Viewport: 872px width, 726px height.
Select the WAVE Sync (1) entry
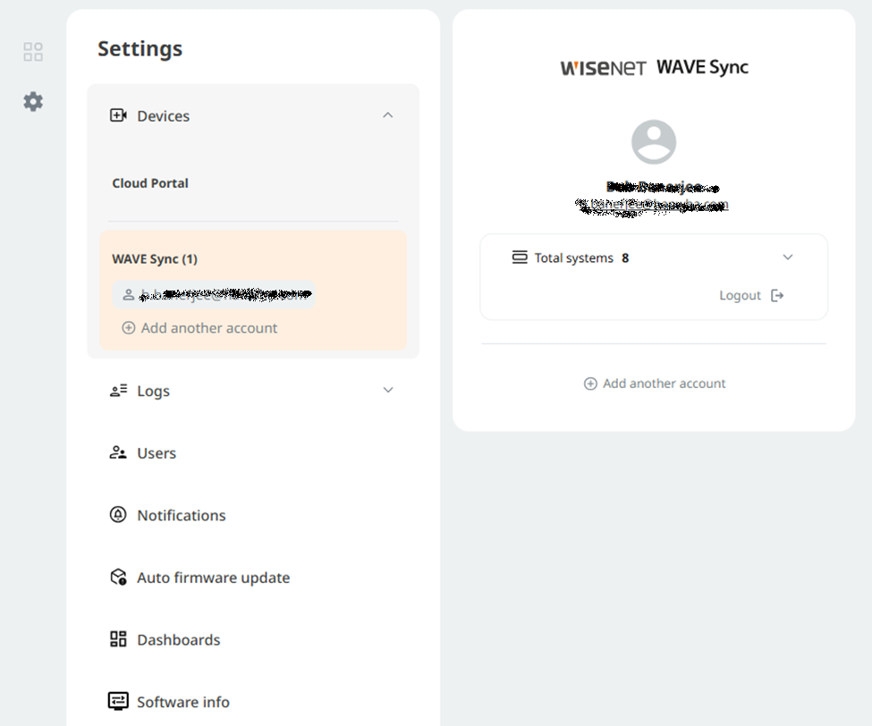tap(155, 259)
